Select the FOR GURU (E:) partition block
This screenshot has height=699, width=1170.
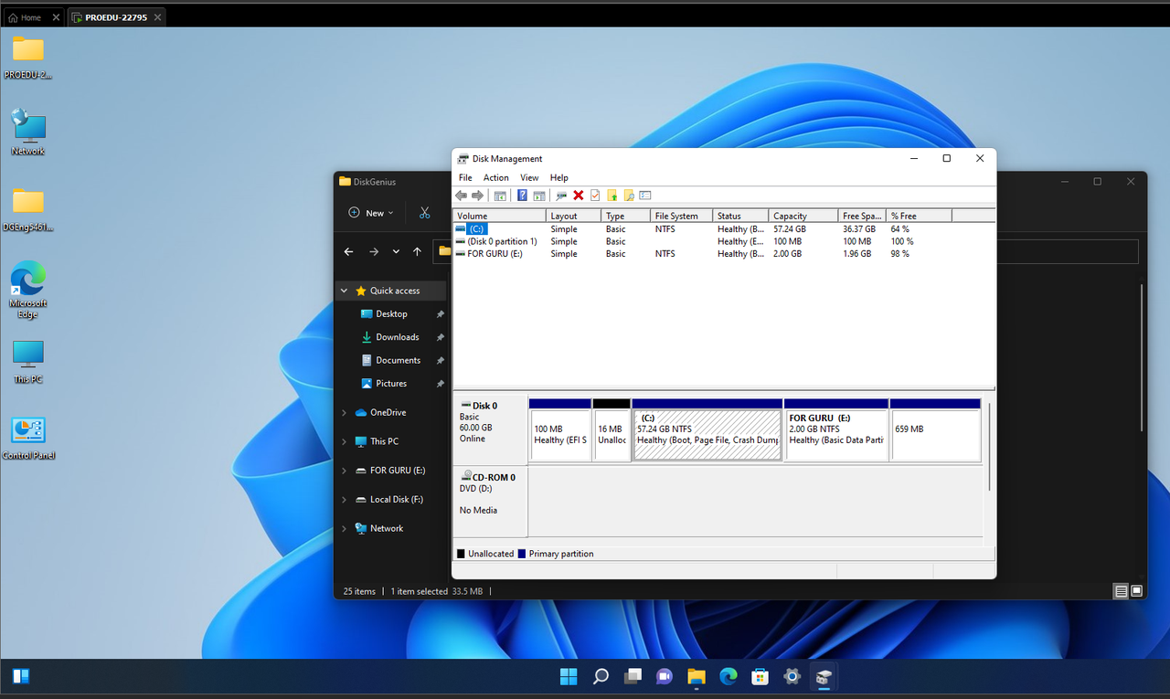click(x=835, y=435)
